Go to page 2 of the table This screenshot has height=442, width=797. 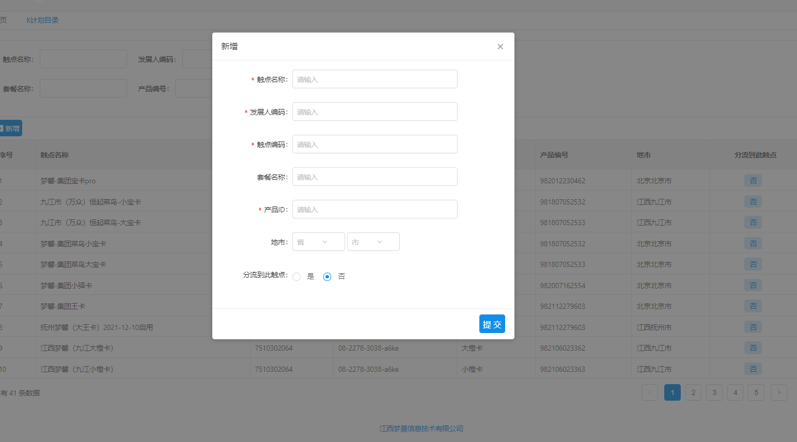coord(693,392)
